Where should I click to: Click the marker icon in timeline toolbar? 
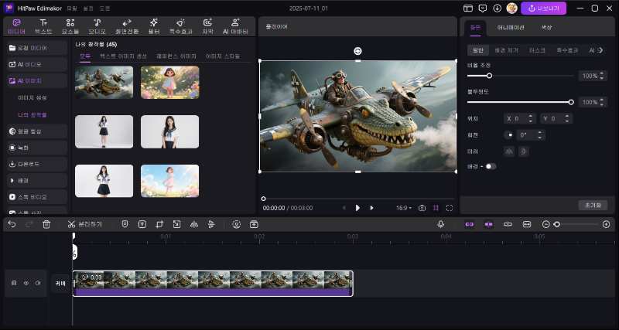tap(125, 224)
